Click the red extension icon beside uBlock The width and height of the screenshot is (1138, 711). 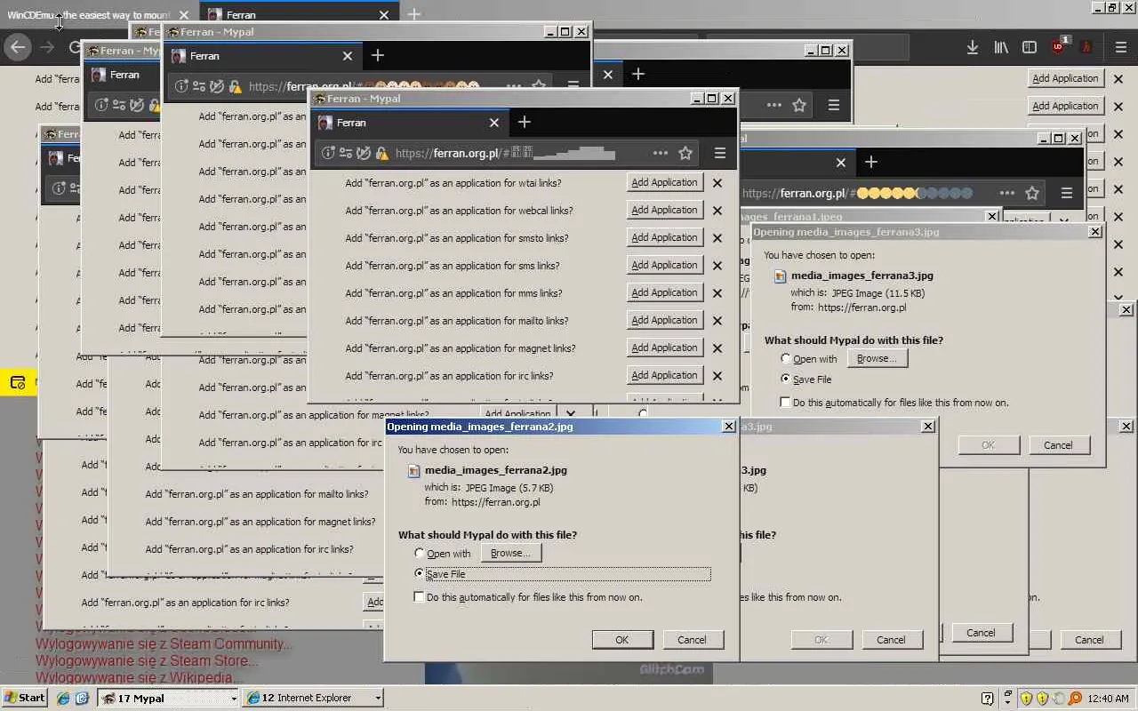click(1086, 47)
